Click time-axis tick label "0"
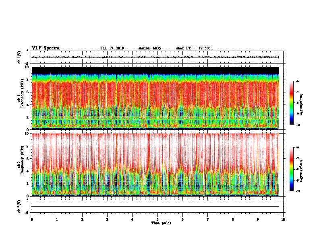The height and width of the screenshot is (246, 319). point(32,219)
